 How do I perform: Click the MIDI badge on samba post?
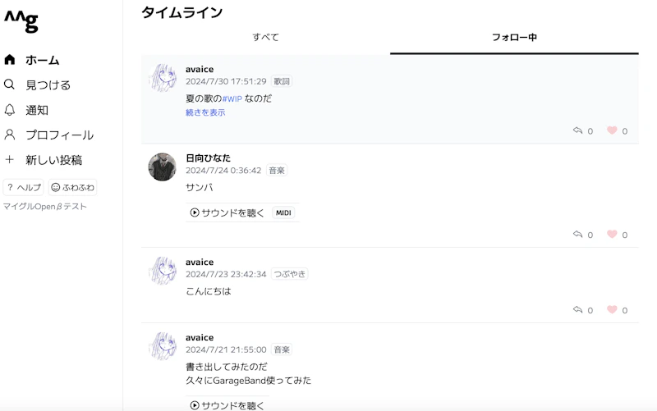283,212
